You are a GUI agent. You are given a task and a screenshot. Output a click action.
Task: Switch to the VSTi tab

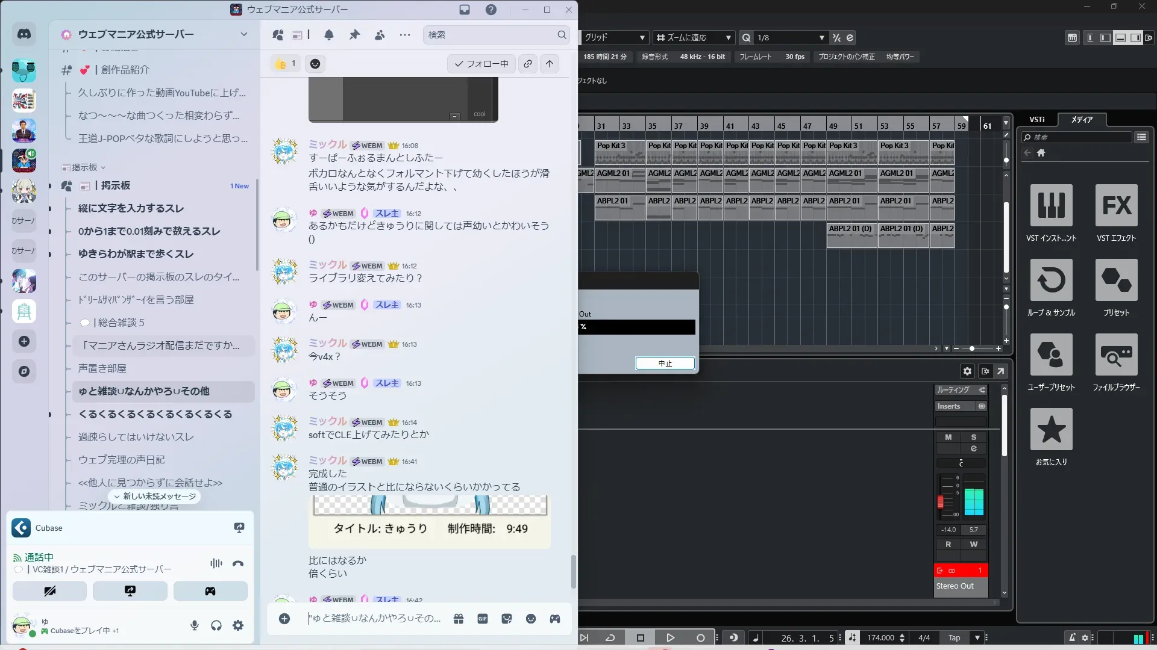[1036, 119]
